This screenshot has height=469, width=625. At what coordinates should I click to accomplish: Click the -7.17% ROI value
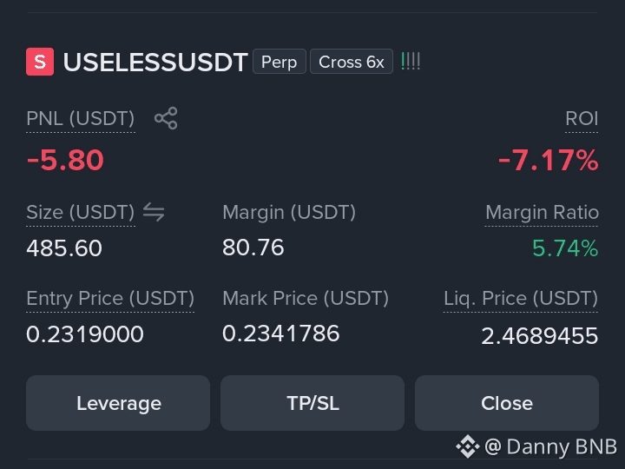549,161
